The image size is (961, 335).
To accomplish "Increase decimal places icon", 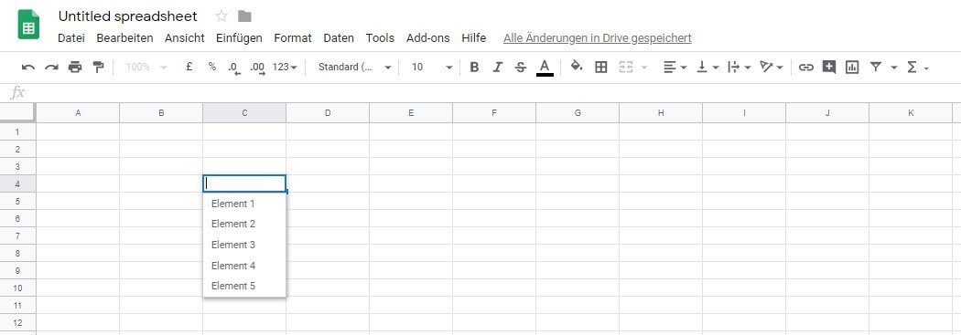I will [257, 68].
